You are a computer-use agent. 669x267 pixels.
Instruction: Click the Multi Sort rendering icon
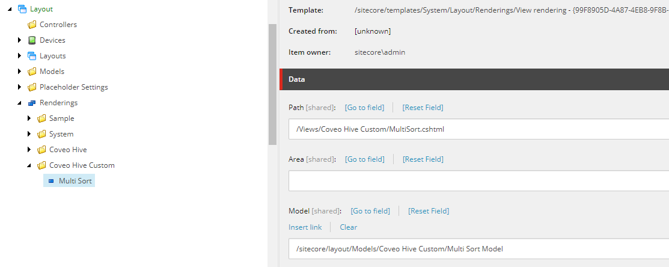click(51, 181)
